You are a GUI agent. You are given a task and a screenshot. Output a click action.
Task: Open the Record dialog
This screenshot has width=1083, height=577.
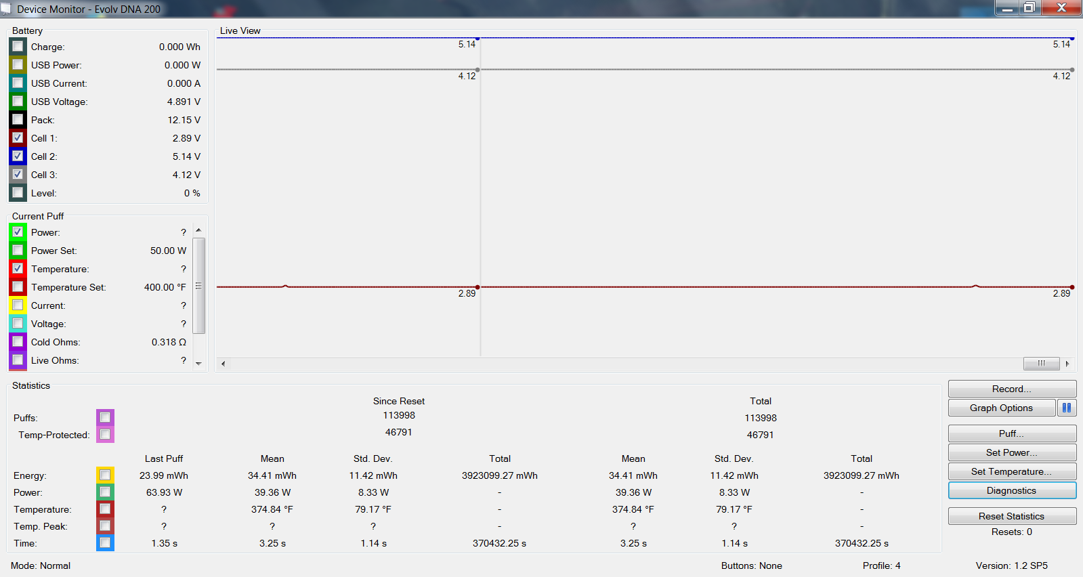(x=1011, y=389)
